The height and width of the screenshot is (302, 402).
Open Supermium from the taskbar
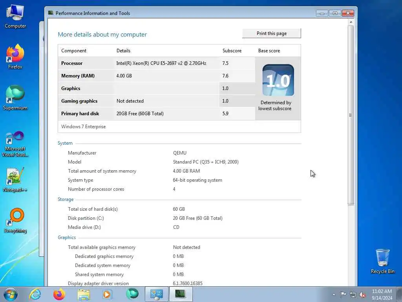(132, 294)
